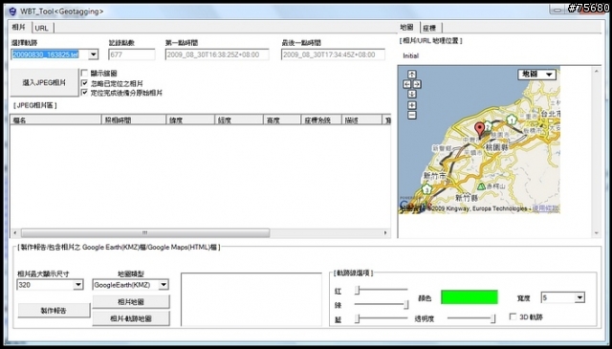Click the red location pin on the map

479,129
